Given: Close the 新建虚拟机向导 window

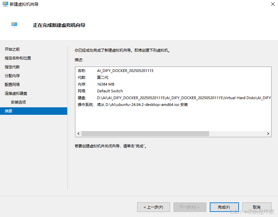Looking at the screenshot, I should [273, 4].
